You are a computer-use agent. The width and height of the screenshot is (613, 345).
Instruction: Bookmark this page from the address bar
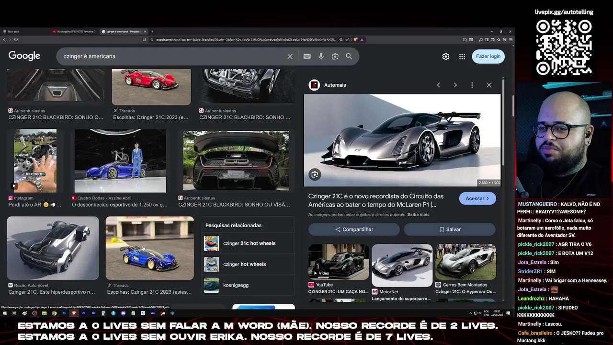[x=144, y=40]
